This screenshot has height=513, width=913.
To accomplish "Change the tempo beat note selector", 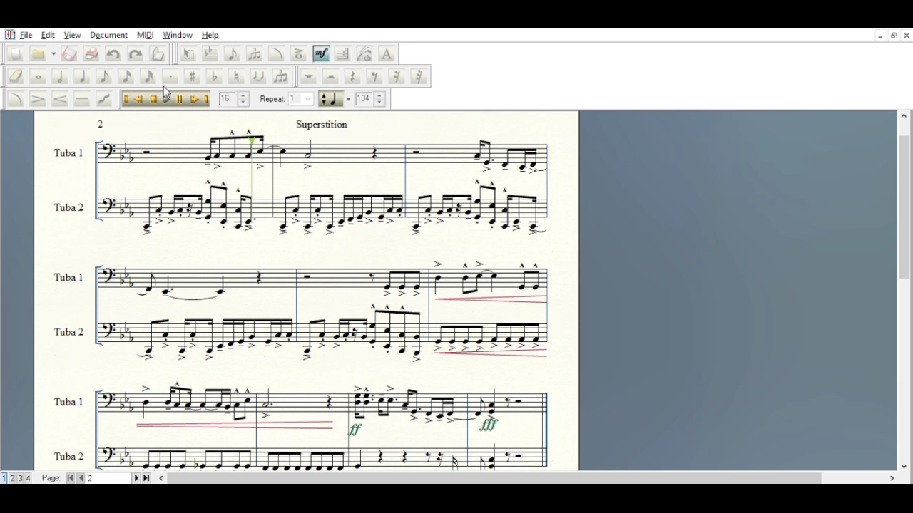I will (x=330, y=99).
